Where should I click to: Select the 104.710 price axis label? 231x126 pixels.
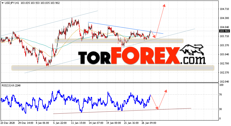(x=224, y=9)
